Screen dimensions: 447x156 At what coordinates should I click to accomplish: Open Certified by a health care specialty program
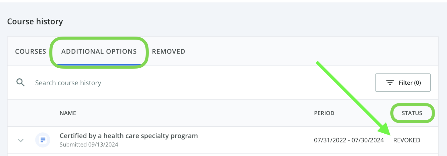coord(129,136)
